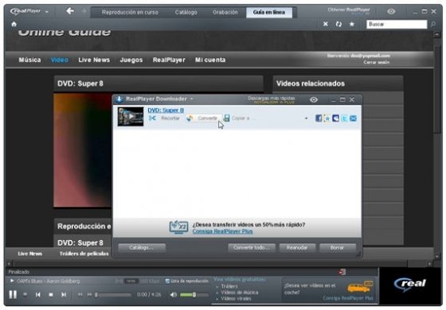Click the fast forward button
This screenshot has height=310, width=446.
click(89, 295)
